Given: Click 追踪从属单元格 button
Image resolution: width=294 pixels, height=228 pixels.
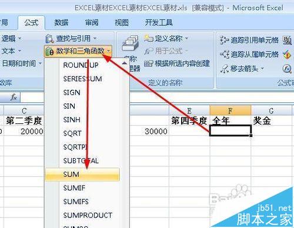Looking at the screenshot, I should (x=249, y=54).
